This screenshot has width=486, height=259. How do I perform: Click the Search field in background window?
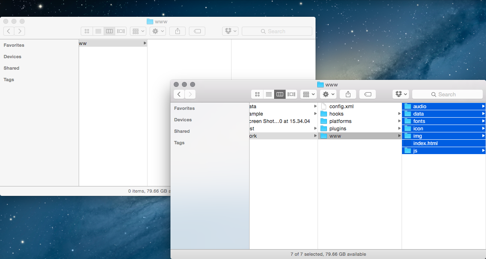pyautogui.click(x=277, y=31)
